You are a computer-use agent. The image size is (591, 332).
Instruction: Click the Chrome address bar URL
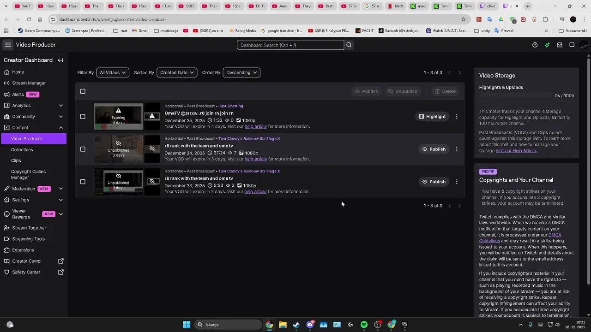pos(113,19)
